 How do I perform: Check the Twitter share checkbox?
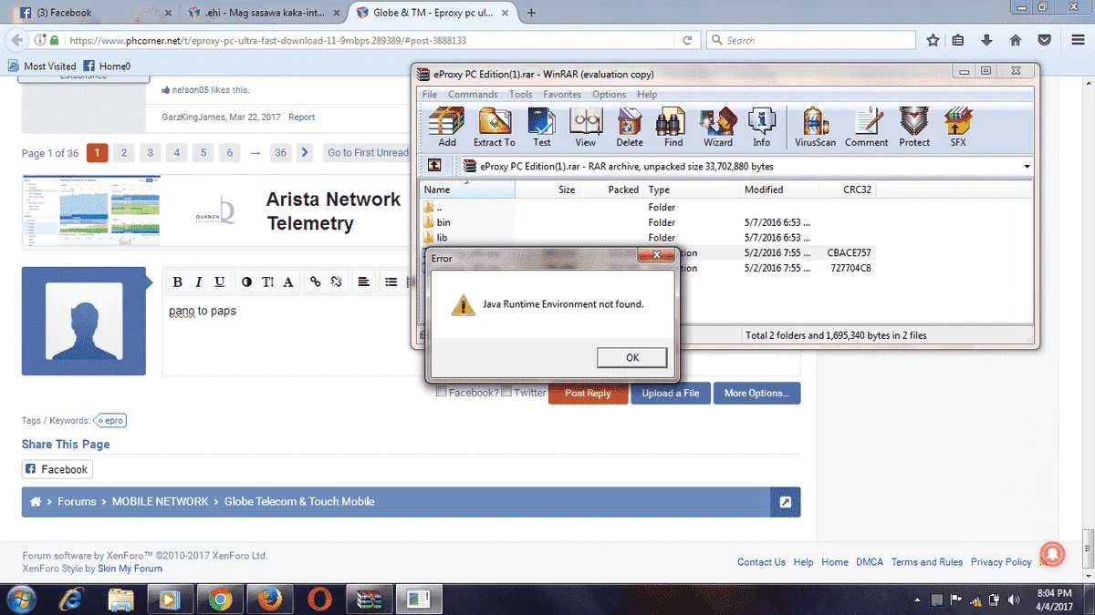506,393
